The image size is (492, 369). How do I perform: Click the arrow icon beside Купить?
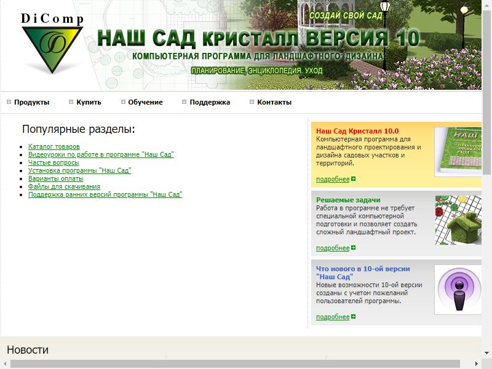click(x=71, y=101)
